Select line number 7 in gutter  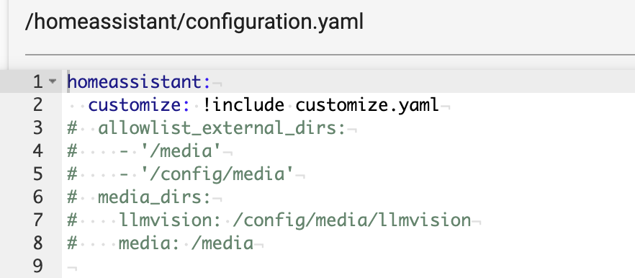(x=37, y=220)
